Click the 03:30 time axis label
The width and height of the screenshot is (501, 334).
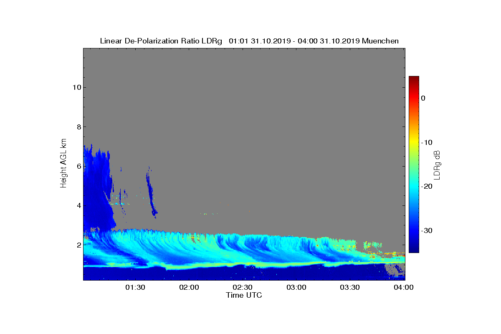click(x=350, y=288)
